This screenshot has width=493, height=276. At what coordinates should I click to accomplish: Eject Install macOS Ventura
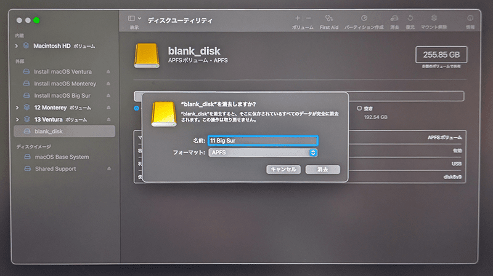point(108,72)
